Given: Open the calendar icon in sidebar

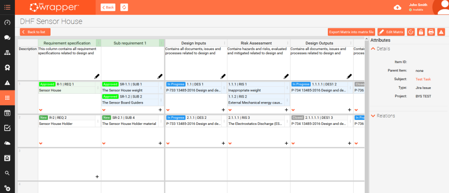Looking at the screenshot, I should (7, 113).
